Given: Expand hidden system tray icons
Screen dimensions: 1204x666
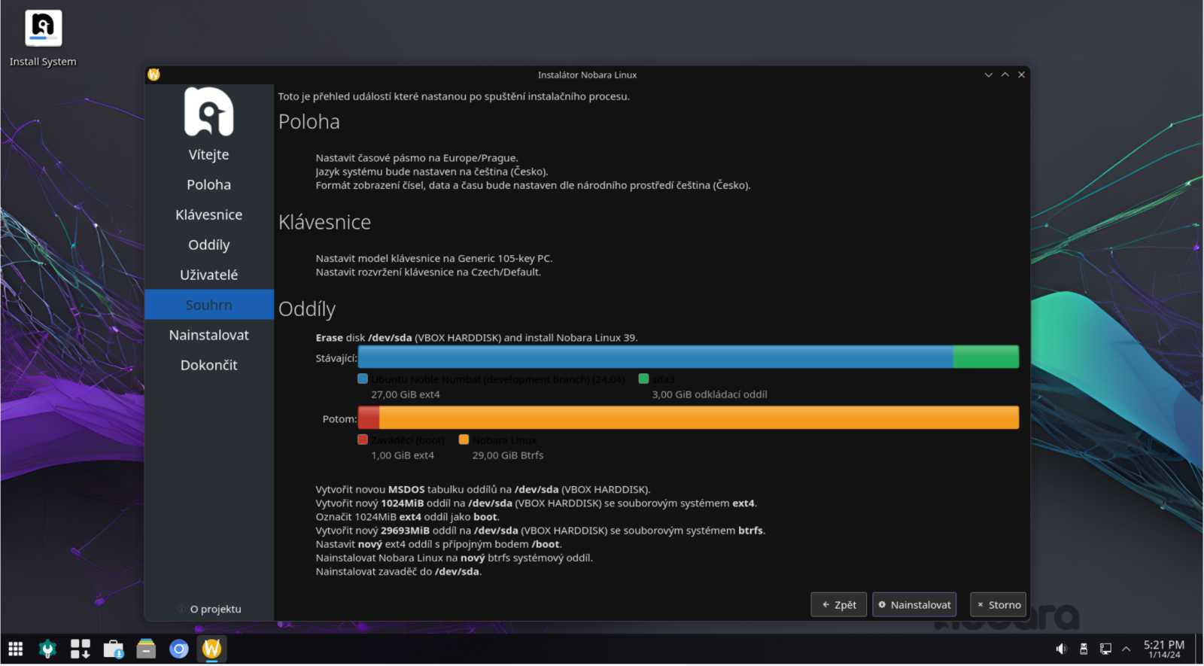Looking at the screenshot, I should pyautogui.click(x=1126, y=649).
